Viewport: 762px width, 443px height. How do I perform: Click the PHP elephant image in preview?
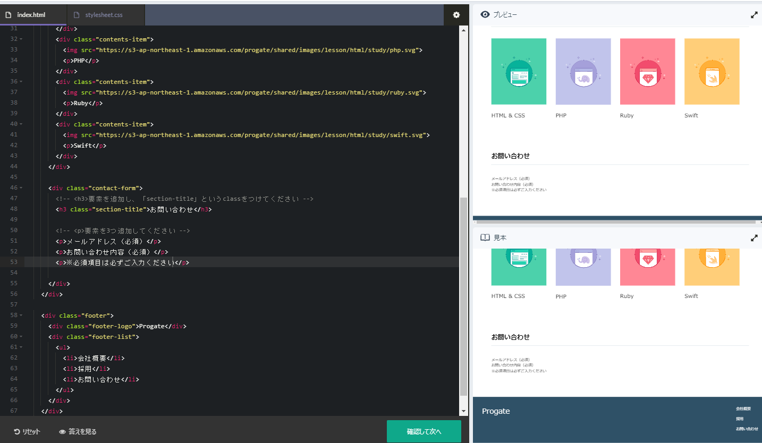coord(583,71)
